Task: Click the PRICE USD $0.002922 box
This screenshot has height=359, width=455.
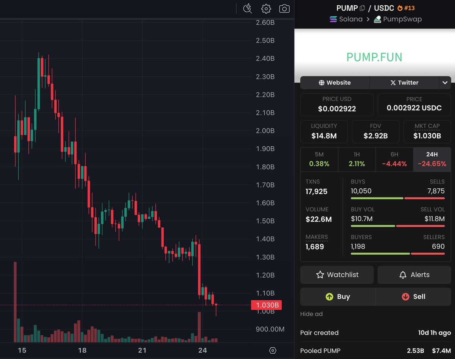Action: tap(337, 105)
